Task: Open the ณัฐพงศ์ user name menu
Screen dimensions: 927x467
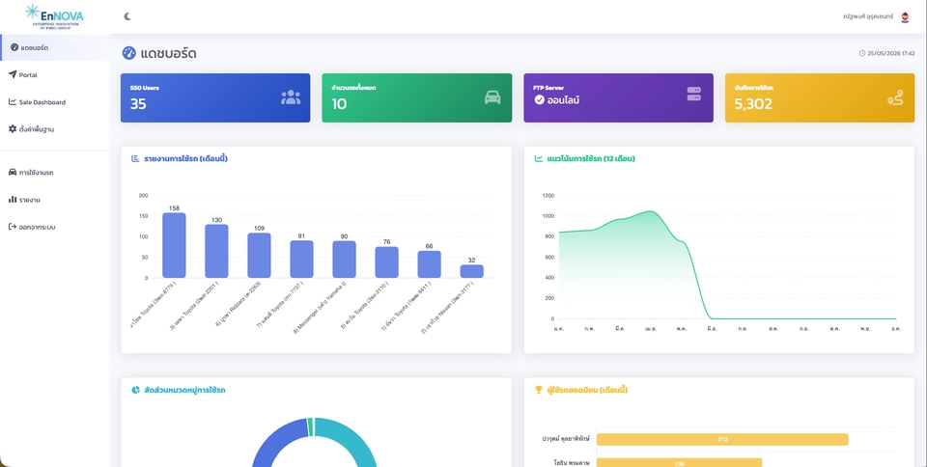Action: click(x=868, y=17)
